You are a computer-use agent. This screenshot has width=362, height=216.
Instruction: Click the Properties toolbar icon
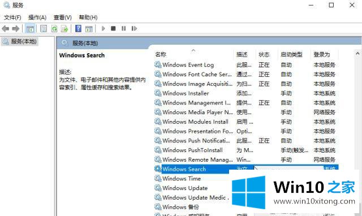pyautogui.click(x=44, y=29)
